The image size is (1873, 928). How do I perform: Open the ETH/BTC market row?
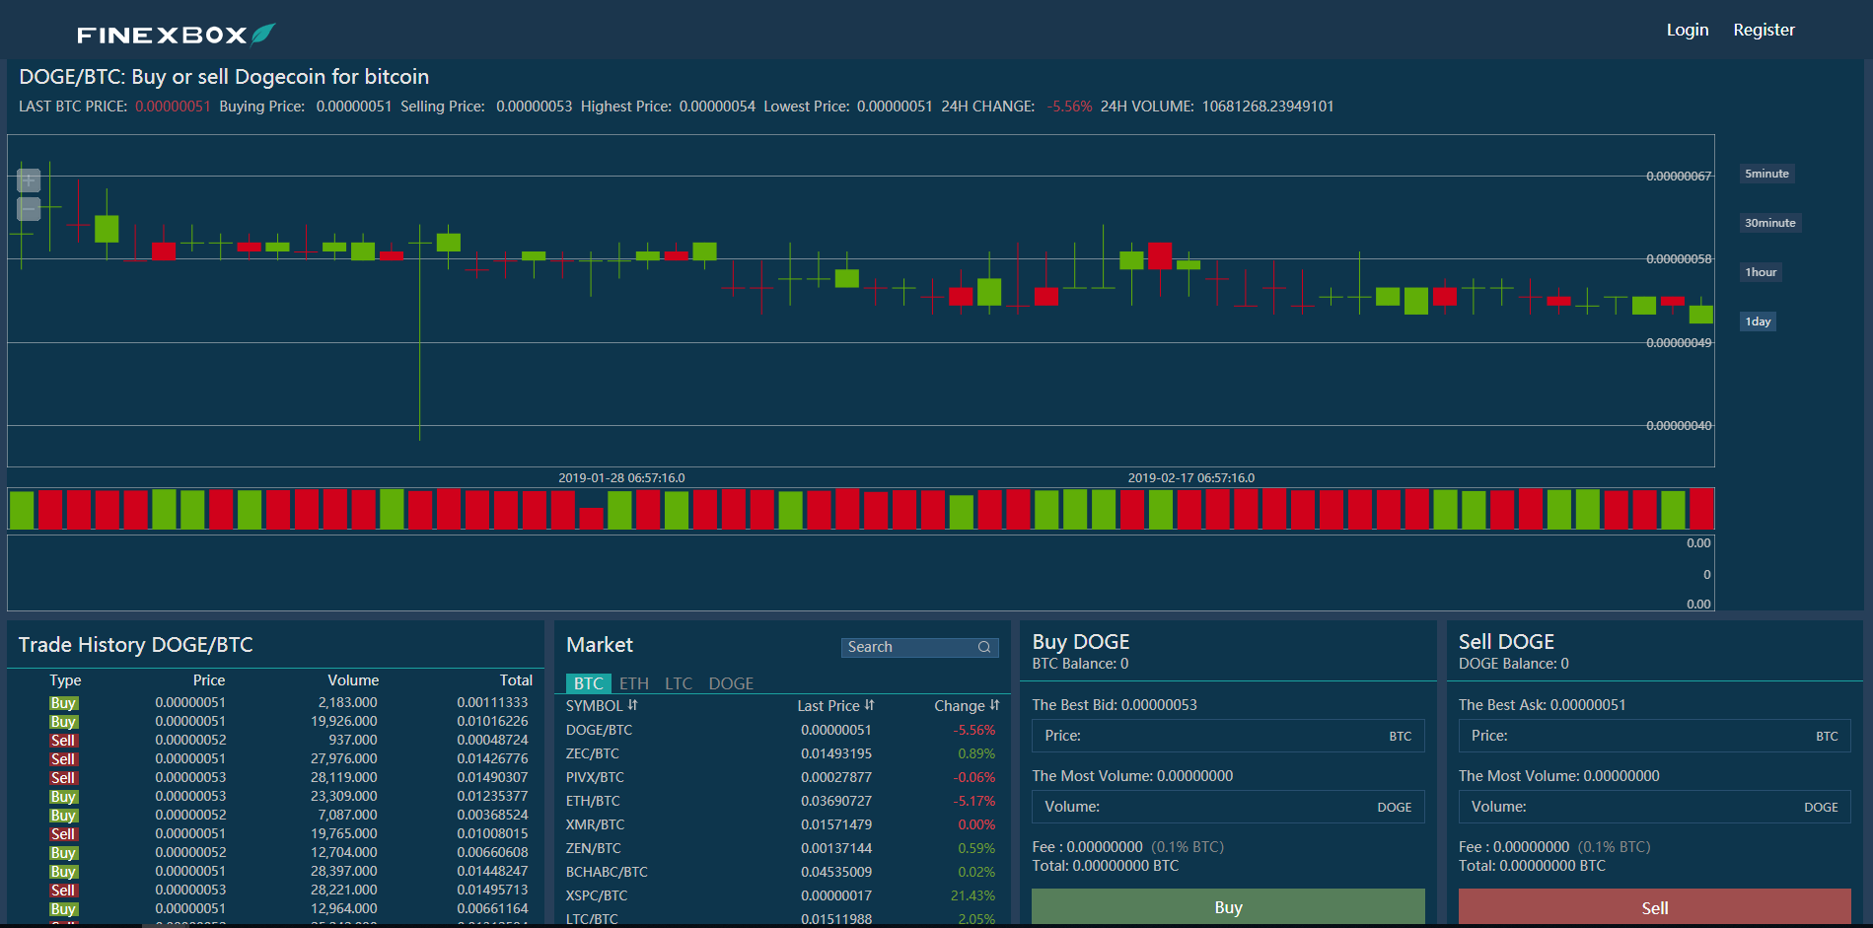(781, 801)
